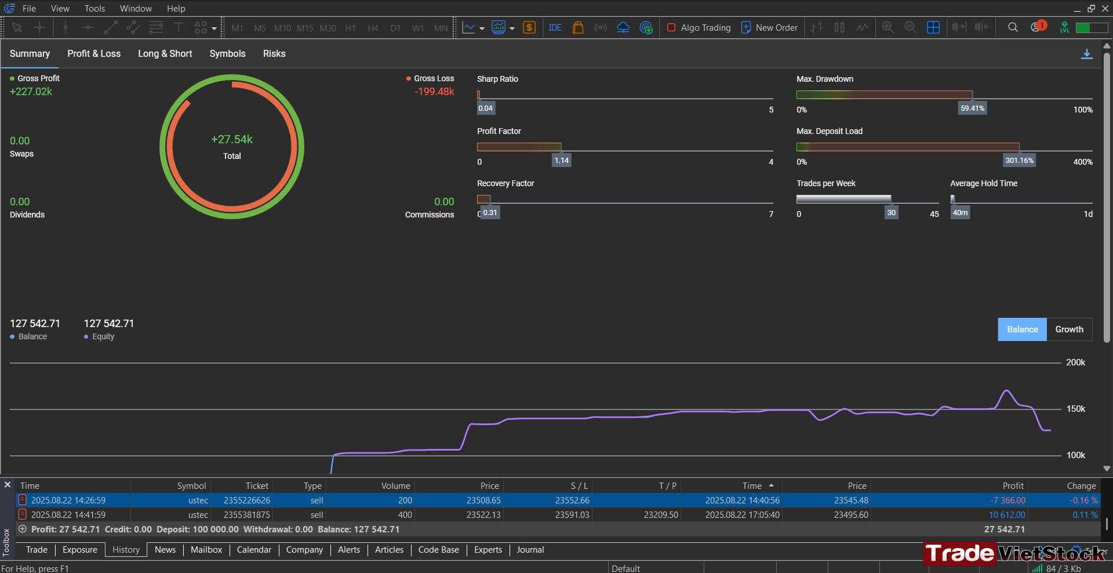Image resolution: width=1113 pixels, height=573 pixels.
Task: Select the equidistant channel tool
Action: coord(133,27)
